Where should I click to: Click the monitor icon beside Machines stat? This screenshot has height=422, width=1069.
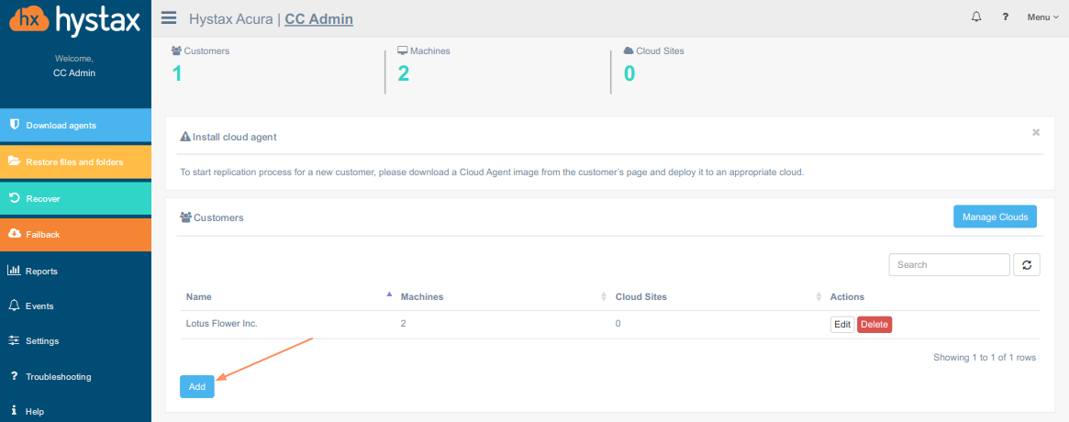coord(403,51)
